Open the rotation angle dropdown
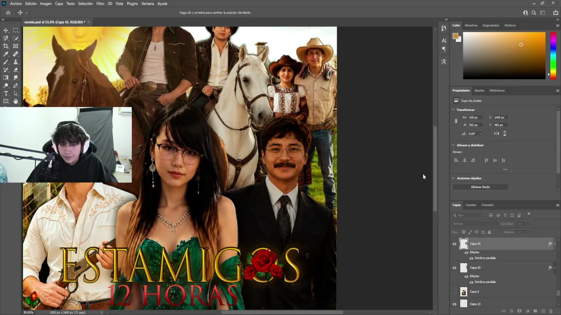Viewport: 561px width, 315px height. point(480,133)
